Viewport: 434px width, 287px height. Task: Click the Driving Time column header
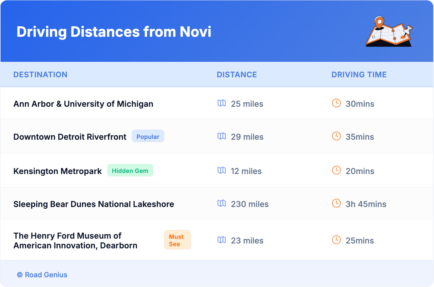click(359, 75)
